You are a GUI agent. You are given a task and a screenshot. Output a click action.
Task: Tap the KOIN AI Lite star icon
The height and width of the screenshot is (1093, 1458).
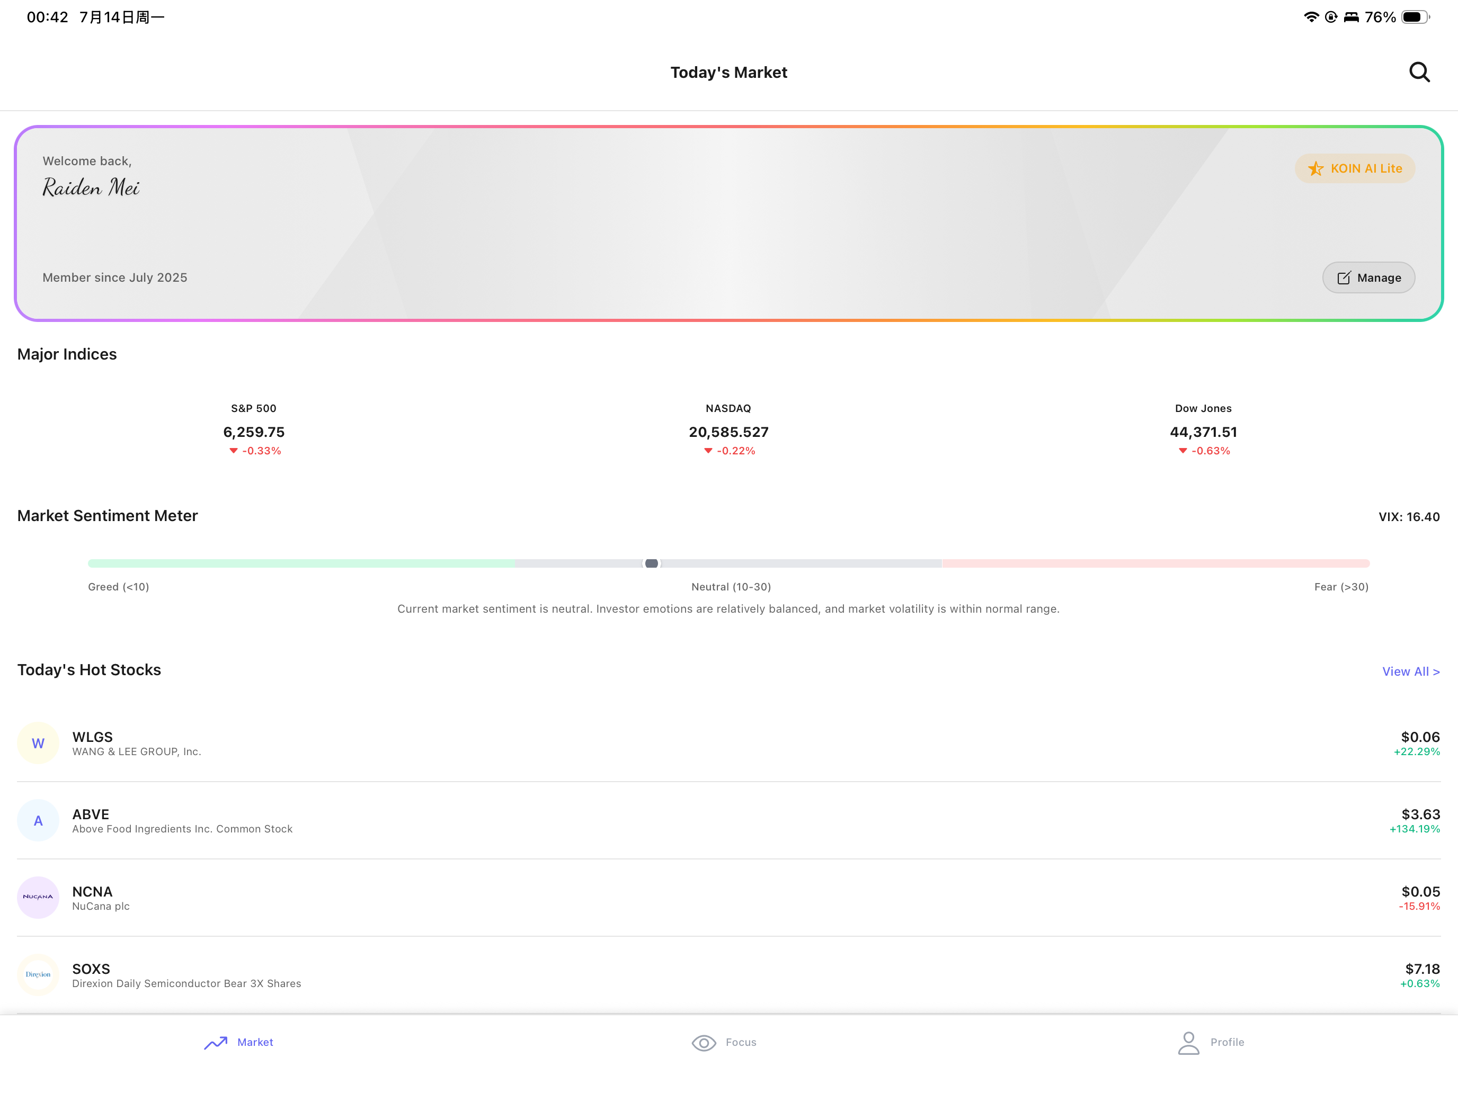click(x=1315, y=168)
